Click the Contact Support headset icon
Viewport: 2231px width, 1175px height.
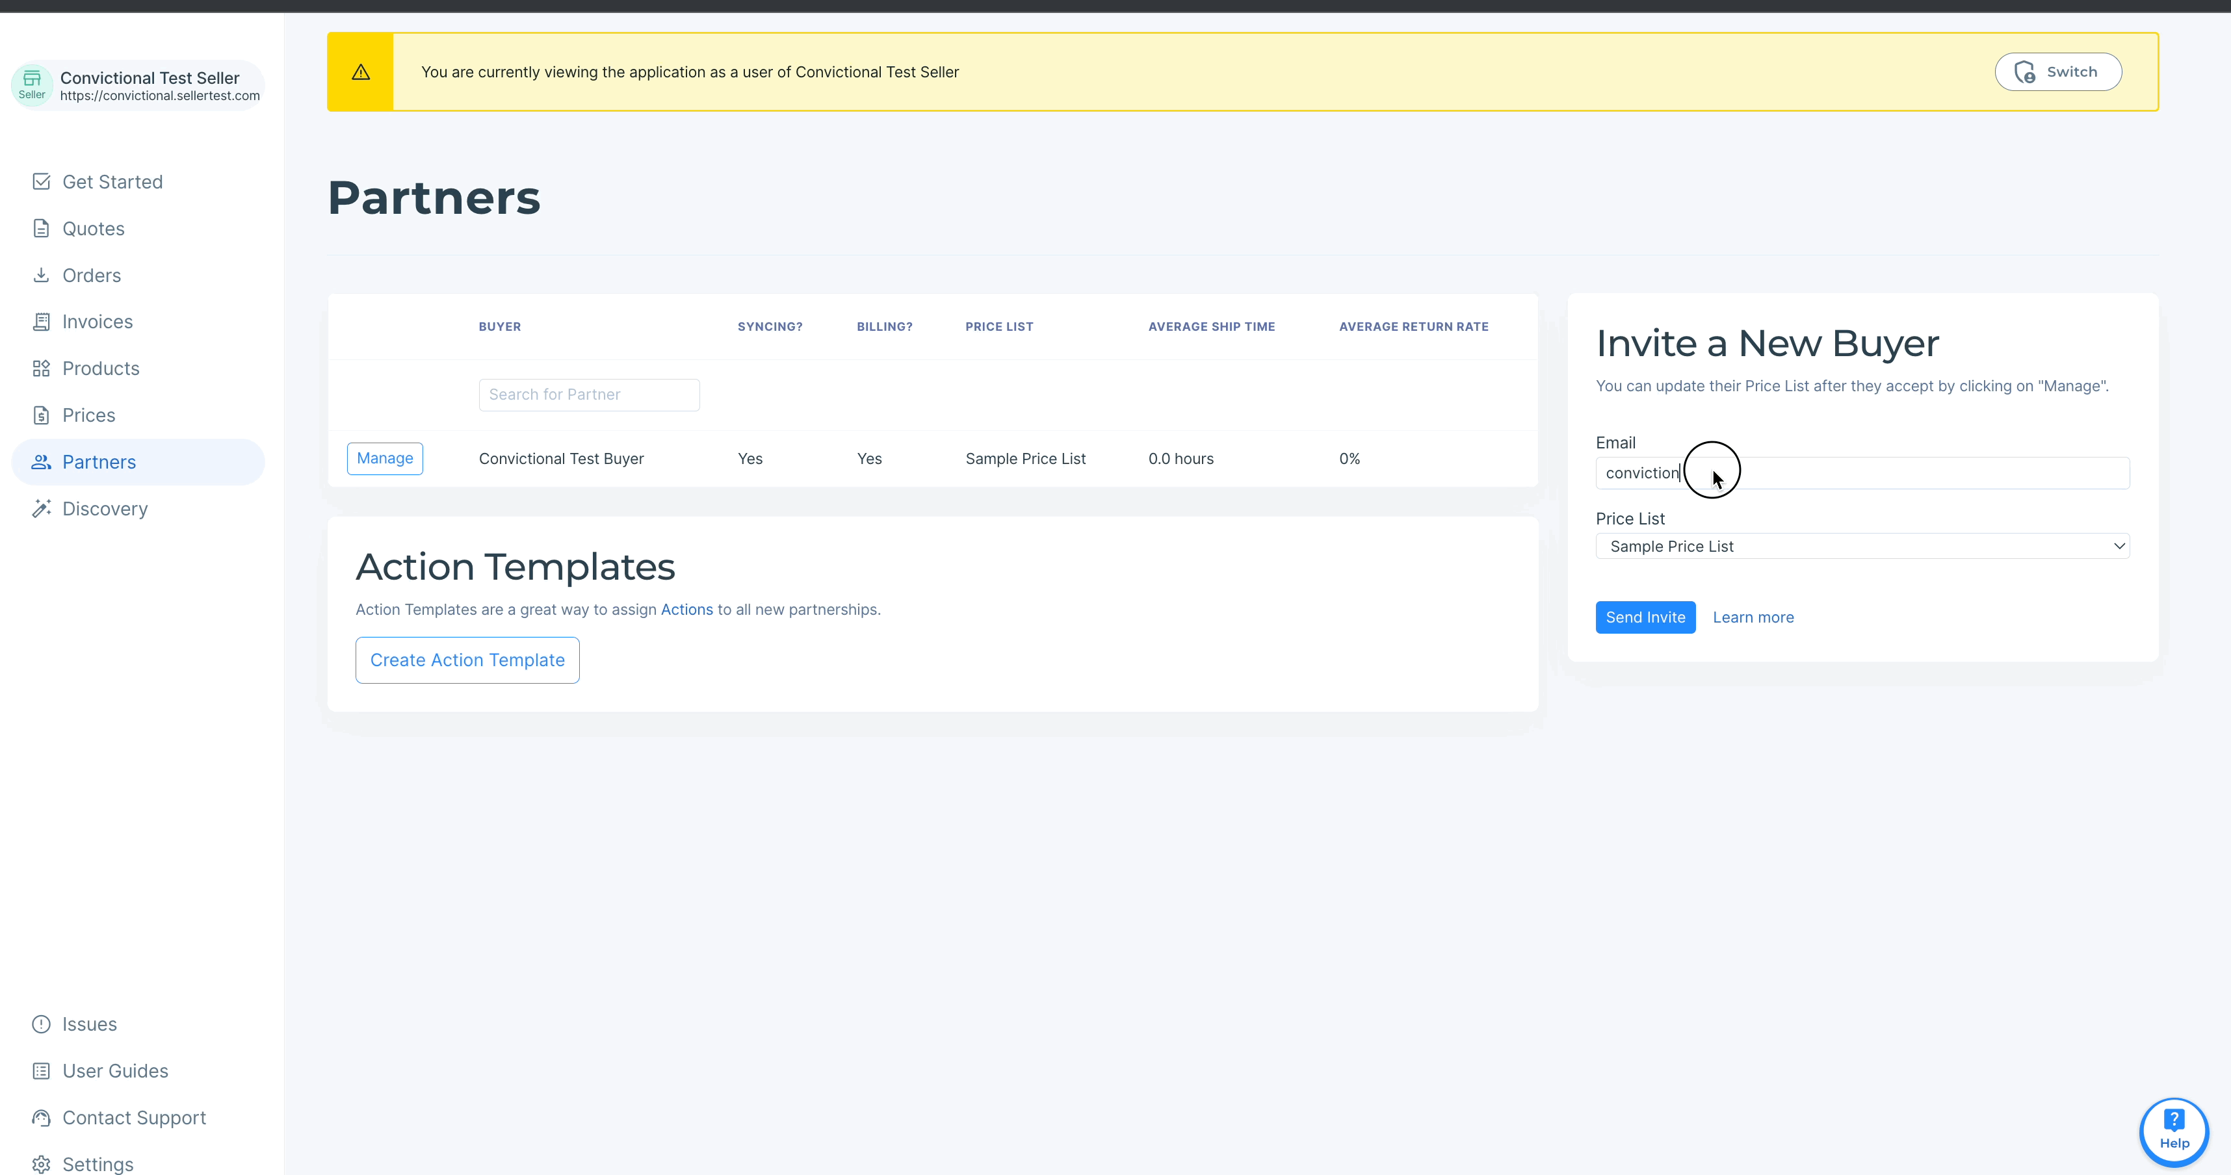(x=41, y=1118)
